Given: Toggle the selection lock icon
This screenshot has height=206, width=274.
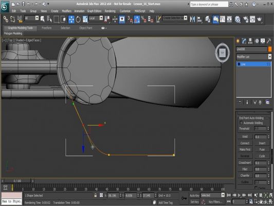Looking at the screenshot, I should point(96,195).
